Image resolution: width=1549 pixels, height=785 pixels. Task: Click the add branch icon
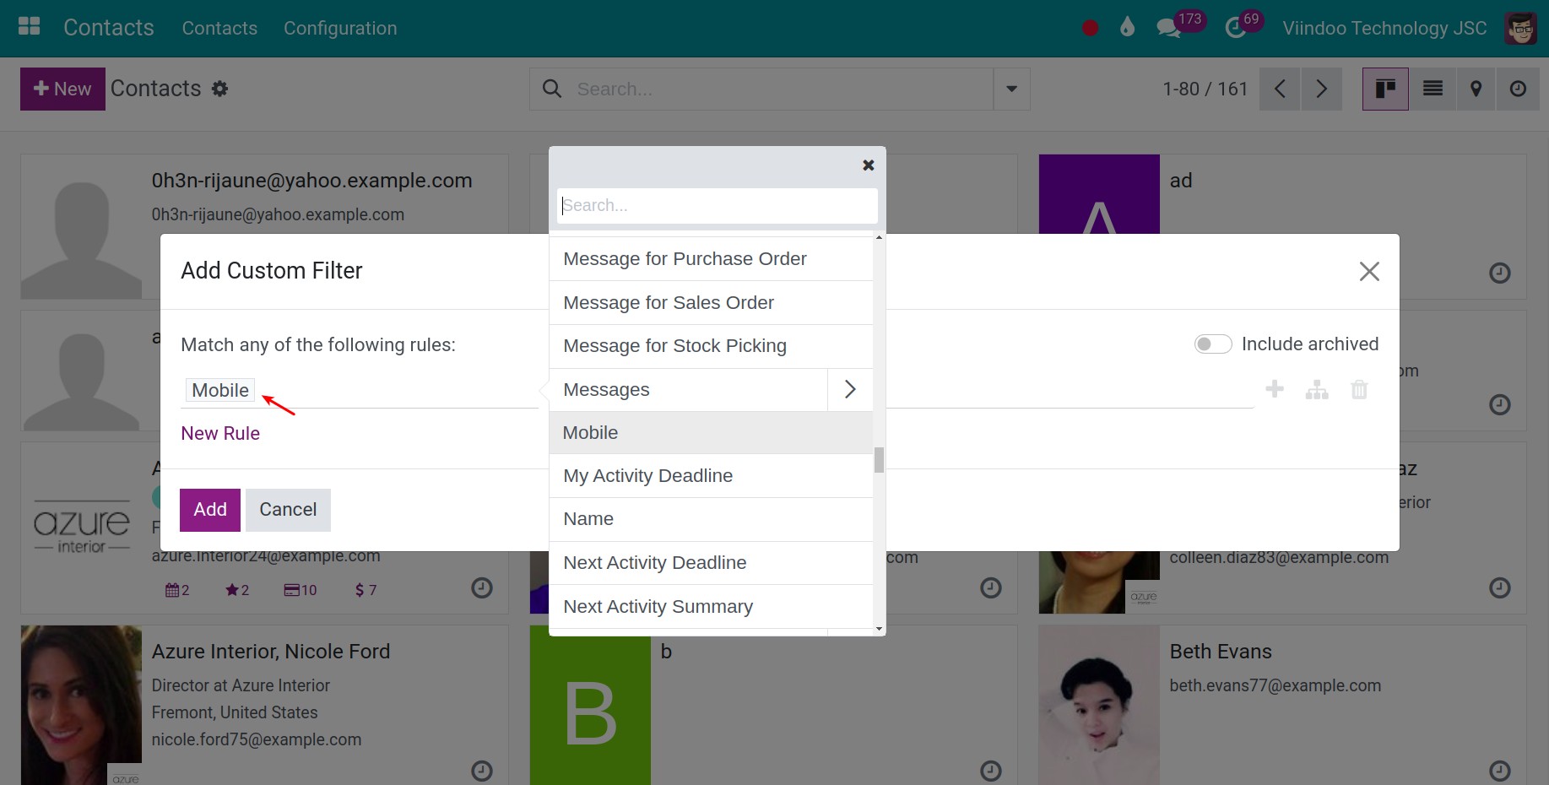[1317, 390]
